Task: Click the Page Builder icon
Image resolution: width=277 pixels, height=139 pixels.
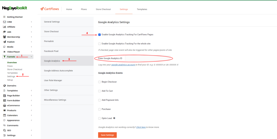Action: (5, 96)
